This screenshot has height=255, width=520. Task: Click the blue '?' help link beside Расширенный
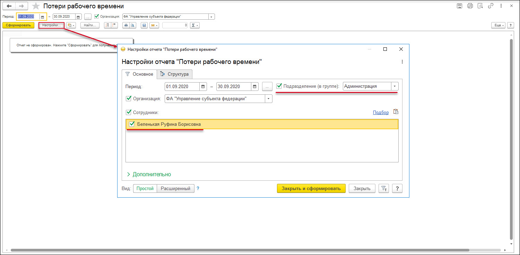pos(198,188)
